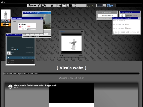Click the 'Feeling: sleepy...' status text
The width and height of the screenshot is (143, 107).
[132, 16]
